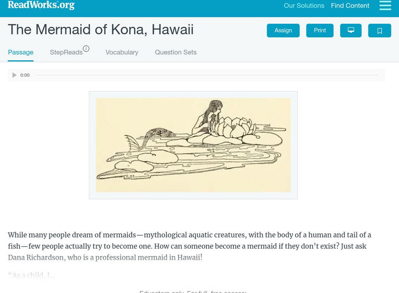
Task: Click the StepReads info icon
Action: click(86, 49)
